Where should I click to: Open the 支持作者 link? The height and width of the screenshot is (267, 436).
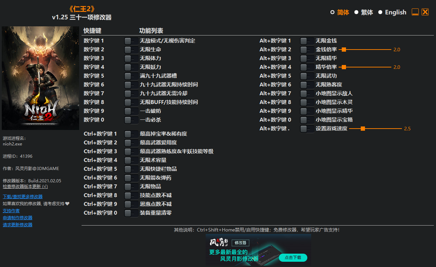pos(11,210)
